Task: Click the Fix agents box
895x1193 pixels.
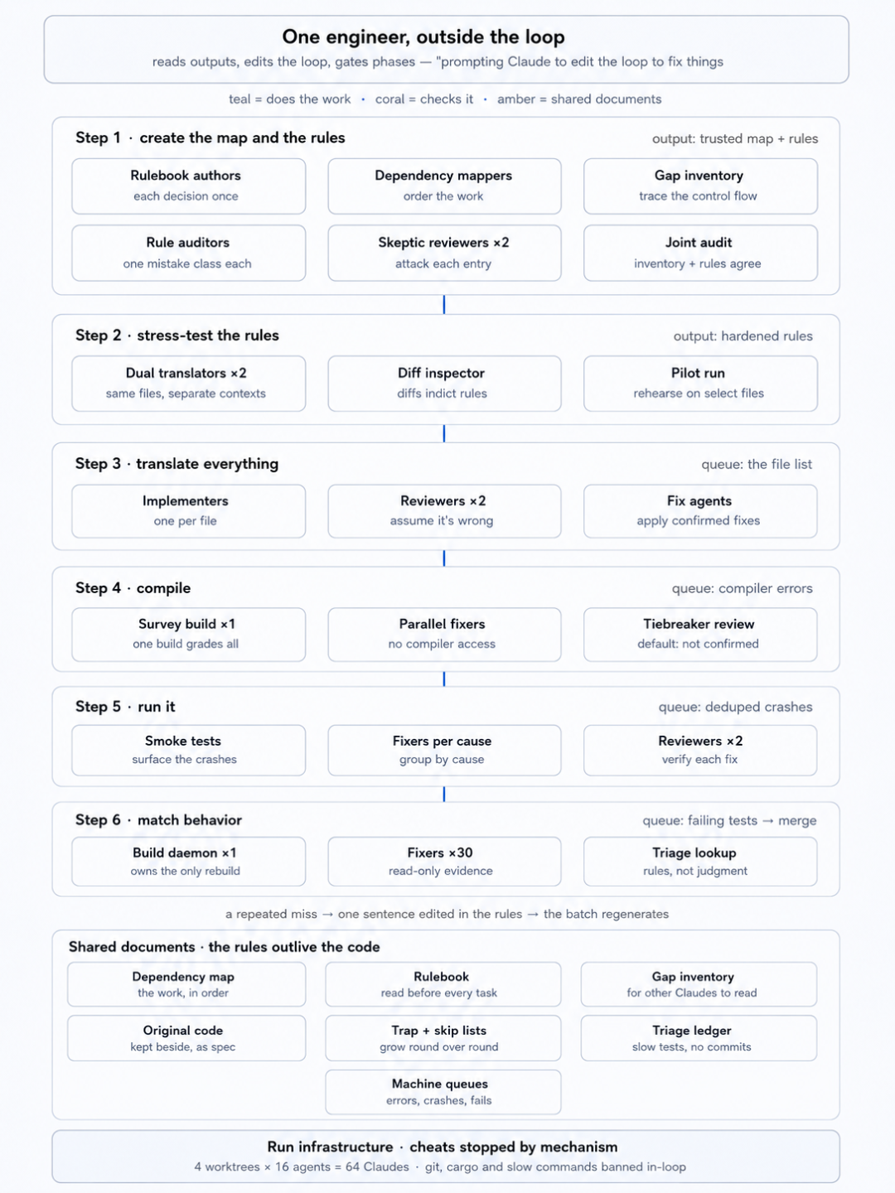Action: click(700, 511)
